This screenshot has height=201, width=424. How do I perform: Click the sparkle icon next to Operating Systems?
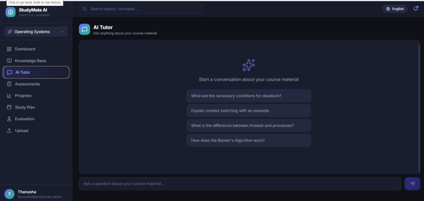(10, 32)
